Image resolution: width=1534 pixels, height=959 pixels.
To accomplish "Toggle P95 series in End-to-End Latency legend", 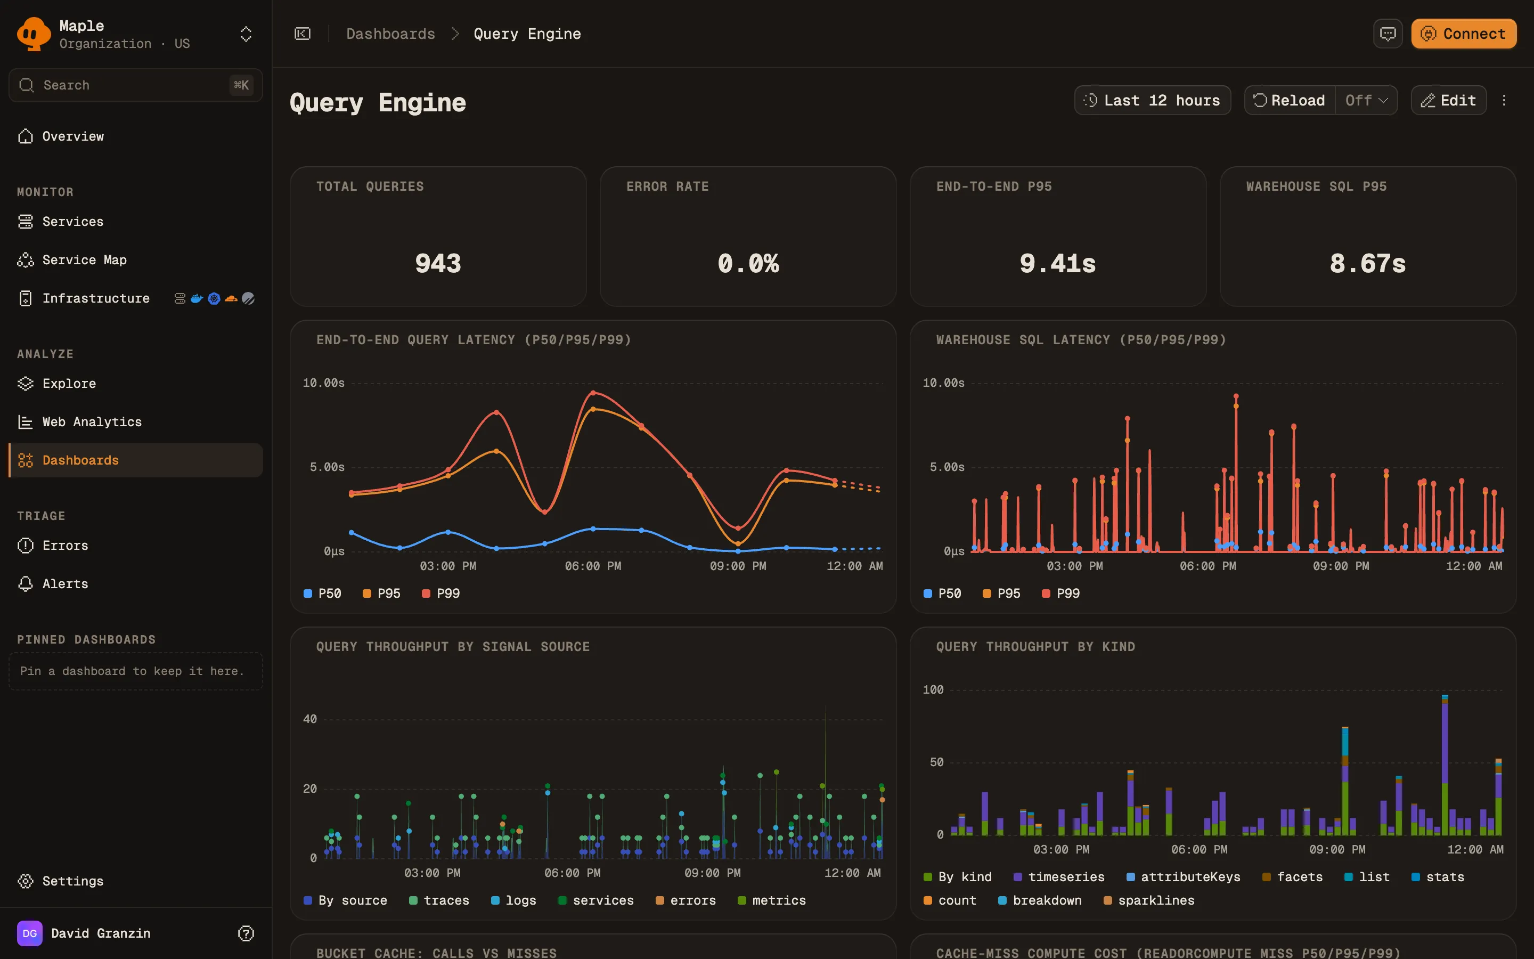I will click(381, 594).
